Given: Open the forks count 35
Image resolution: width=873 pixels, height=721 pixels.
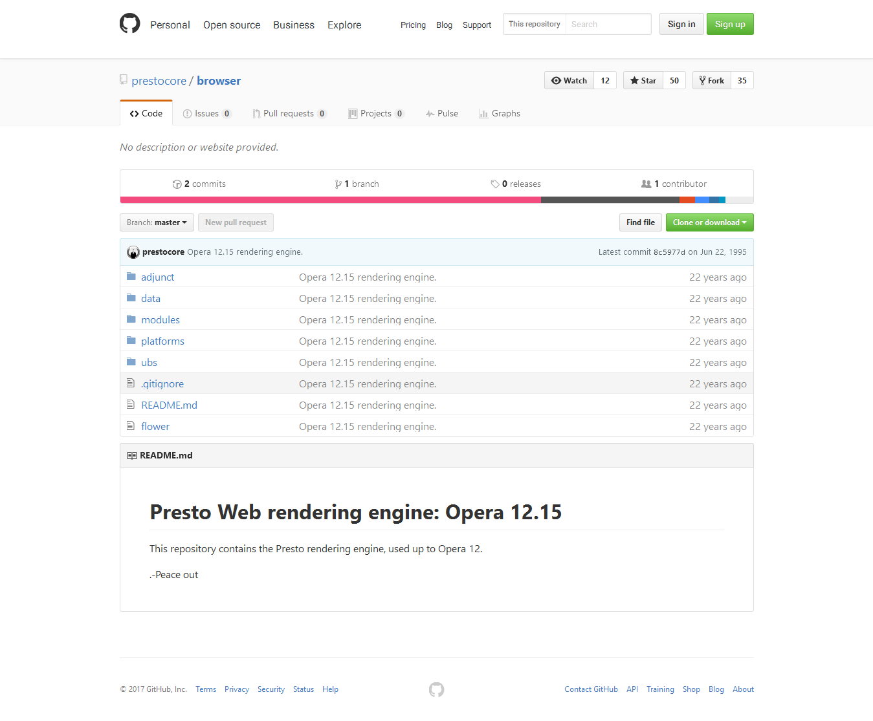Looking at the screenshot, I should click(742, 80).
